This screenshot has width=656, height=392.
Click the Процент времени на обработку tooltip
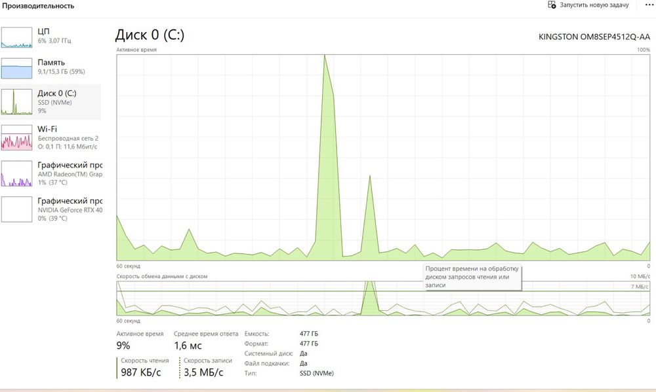coord(473,277)
